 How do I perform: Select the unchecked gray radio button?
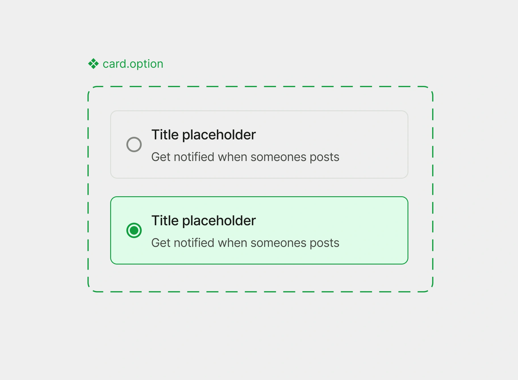134,144
